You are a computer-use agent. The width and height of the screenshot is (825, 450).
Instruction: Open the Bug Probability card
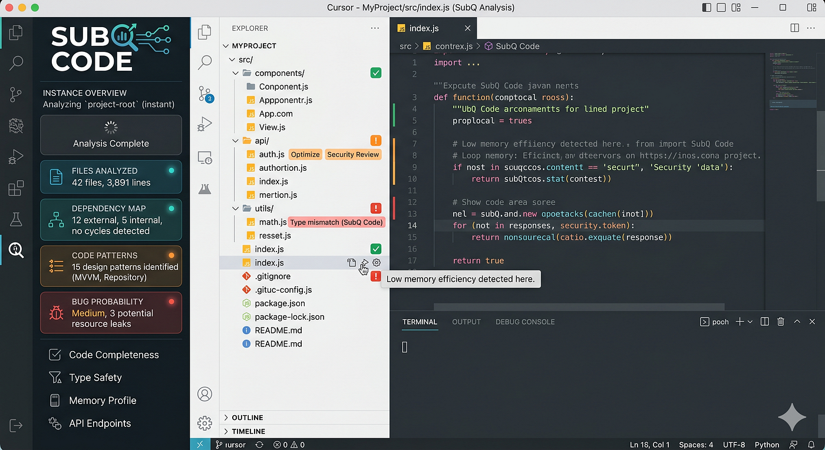pyautogui.click(x=111, y=312)
